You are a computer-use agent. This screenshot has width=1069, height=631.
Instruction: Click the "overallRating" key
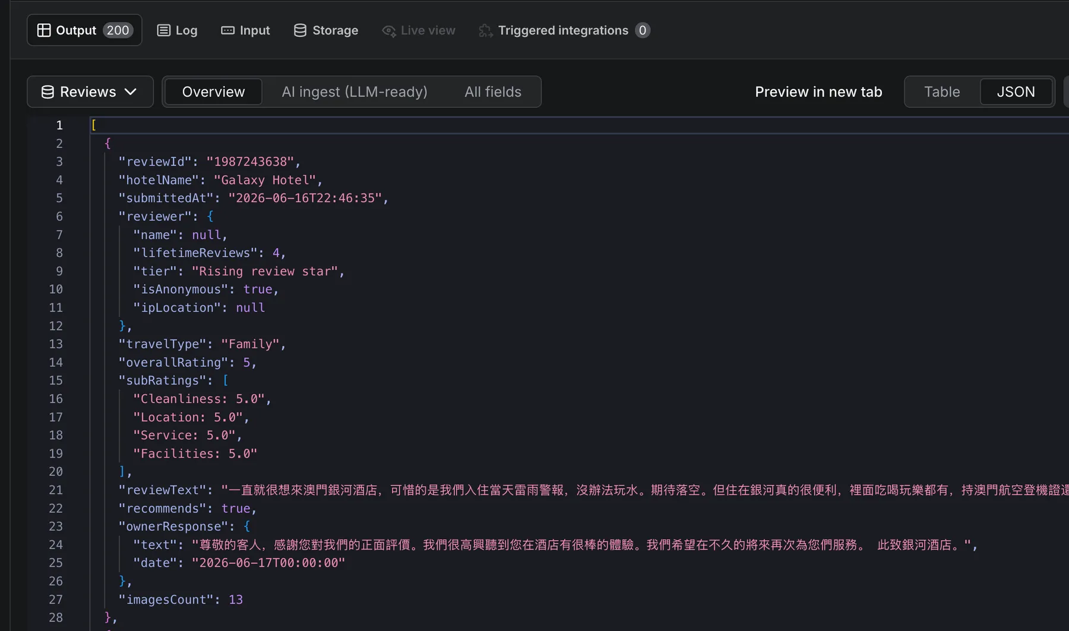173,363
